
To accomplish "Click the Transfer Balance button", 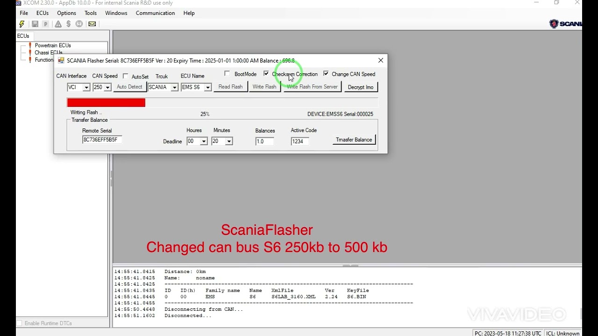I will point(354,140).
